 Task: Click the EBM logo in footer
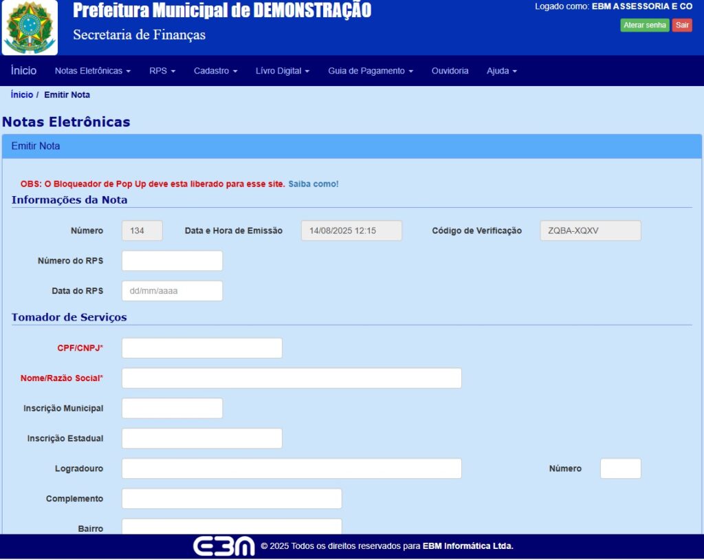pos(223,546)
